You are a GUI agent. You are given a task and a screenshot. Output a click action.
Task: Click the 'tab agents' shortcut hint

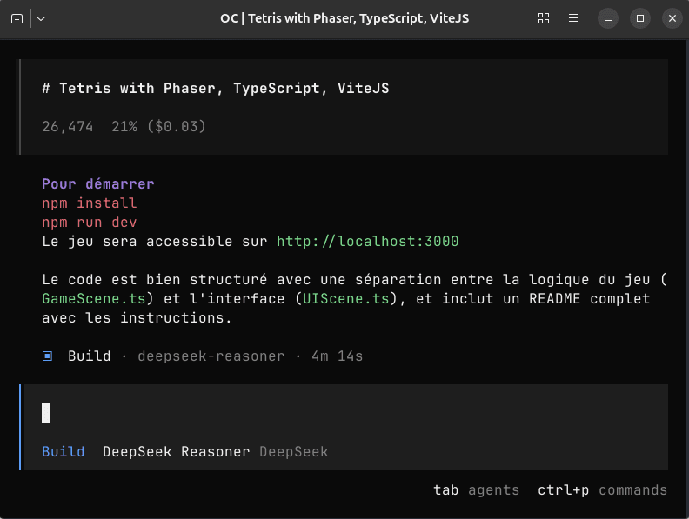(x=477, y=489)
